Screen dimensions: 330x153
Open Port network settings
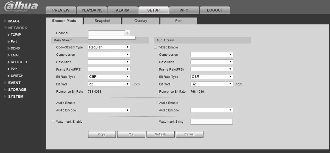(x=12, y=42)
